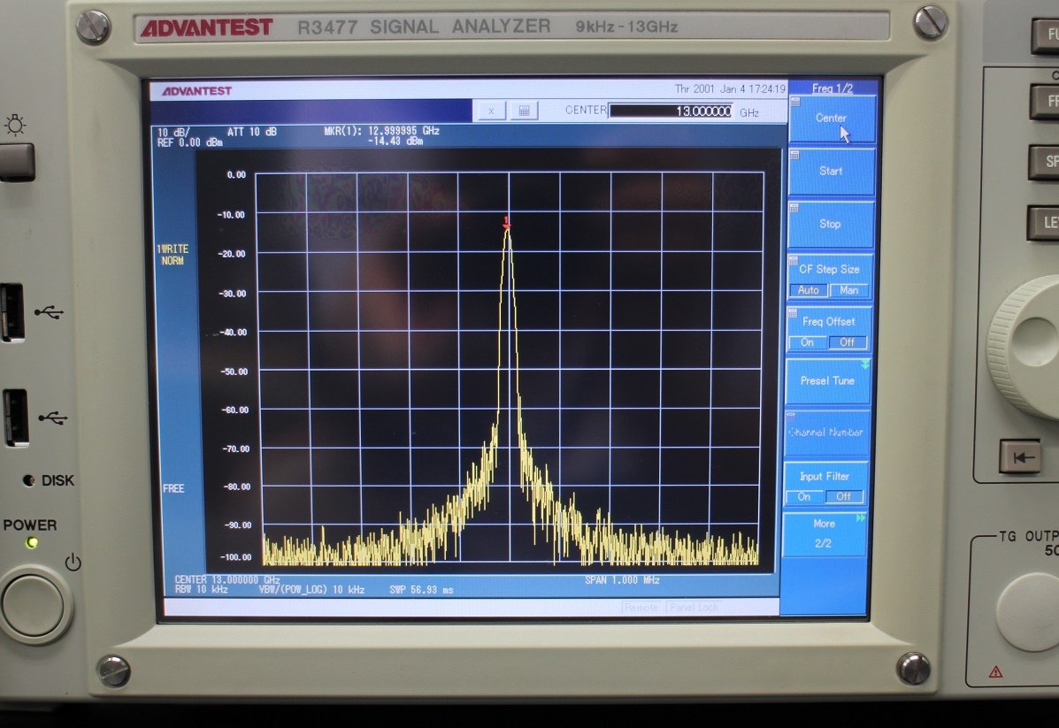Click the DISK indicator LED

(x=28, y=481)
